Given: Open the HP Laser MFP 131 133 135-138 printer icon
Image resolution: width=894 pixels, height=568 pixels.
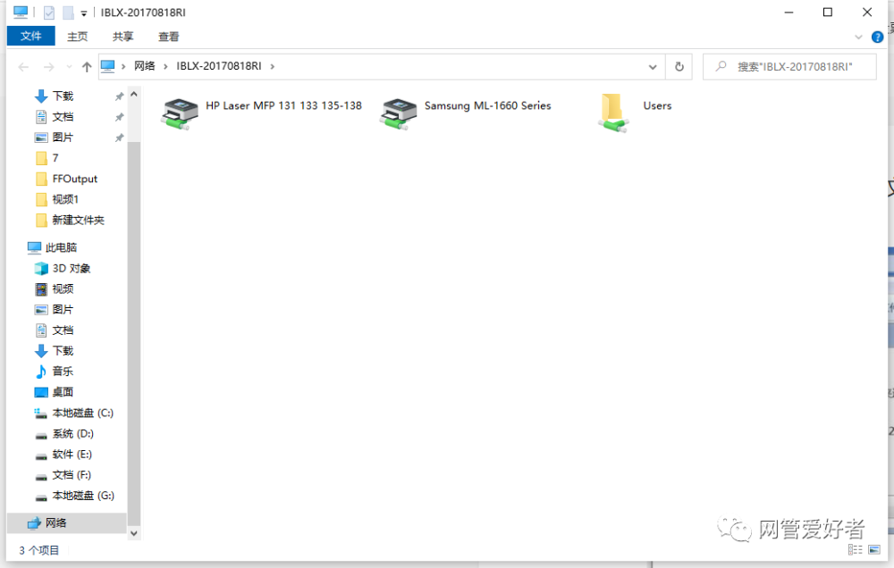Looking at the screenshot, I should click(x=181, y=113).
